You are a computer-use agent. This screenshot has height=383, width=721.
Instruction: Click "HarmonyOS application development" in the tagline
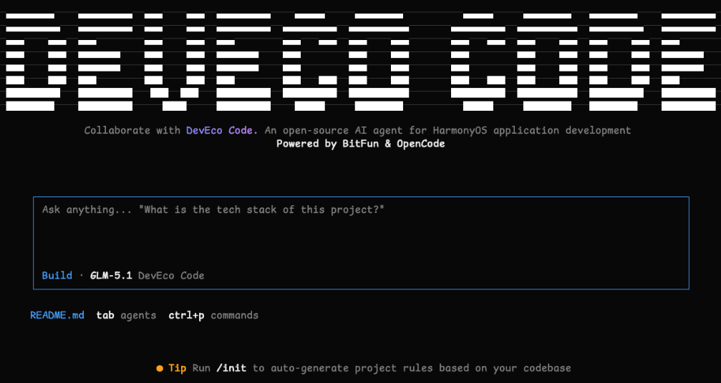[531, 130]
